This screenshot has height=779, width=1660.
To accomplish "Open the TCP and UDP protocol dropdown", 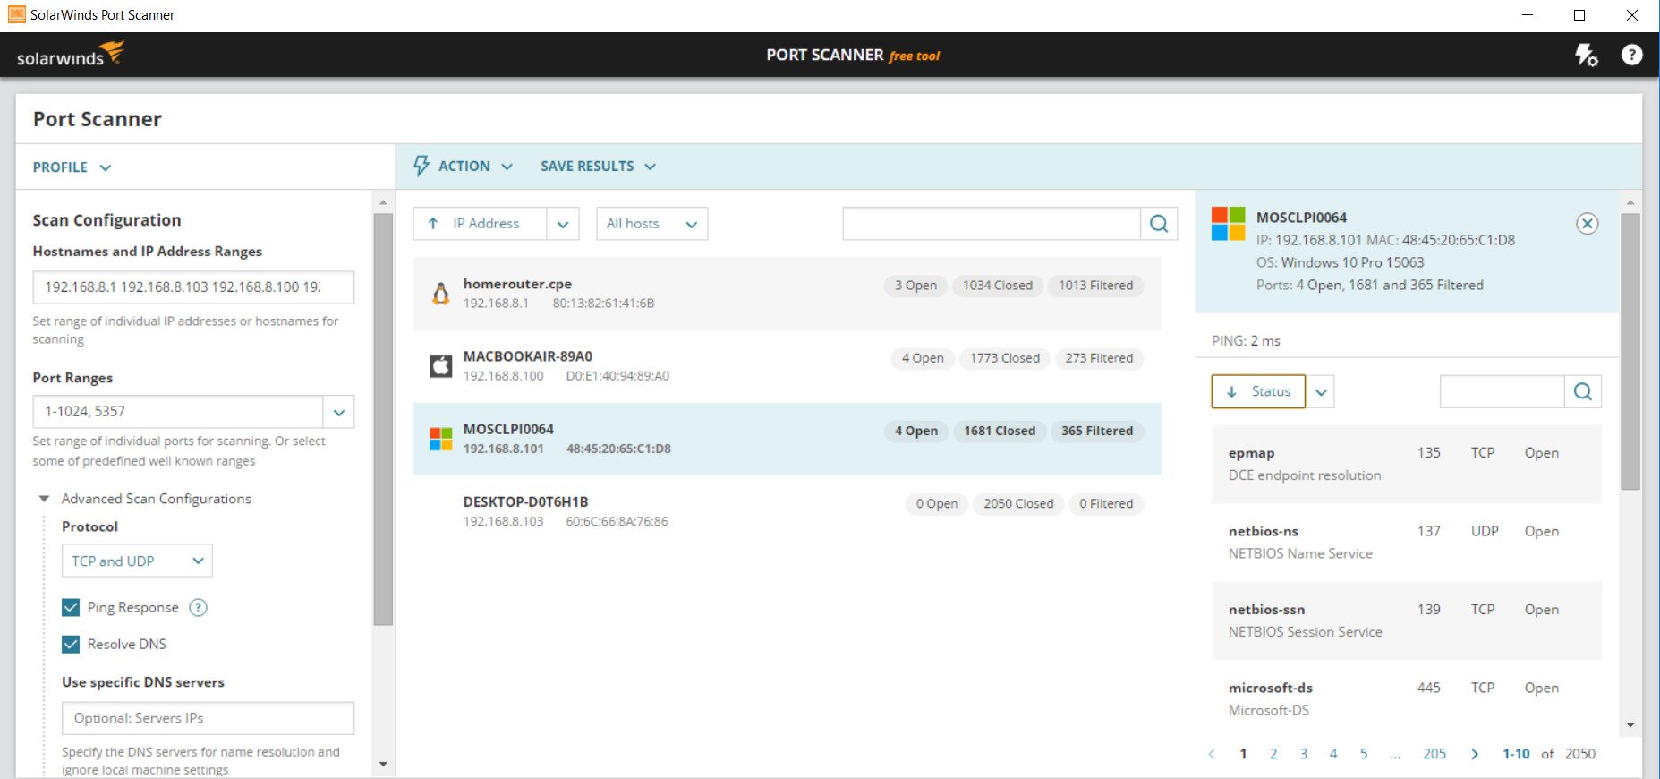I will tap(137, 561).
